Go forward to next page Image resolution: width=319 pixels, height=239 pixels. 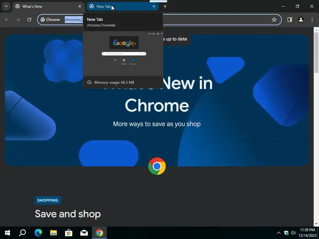(18, 20)
